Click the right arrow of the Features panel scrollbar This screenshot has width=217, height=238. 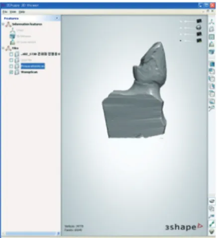coord(58,234)
